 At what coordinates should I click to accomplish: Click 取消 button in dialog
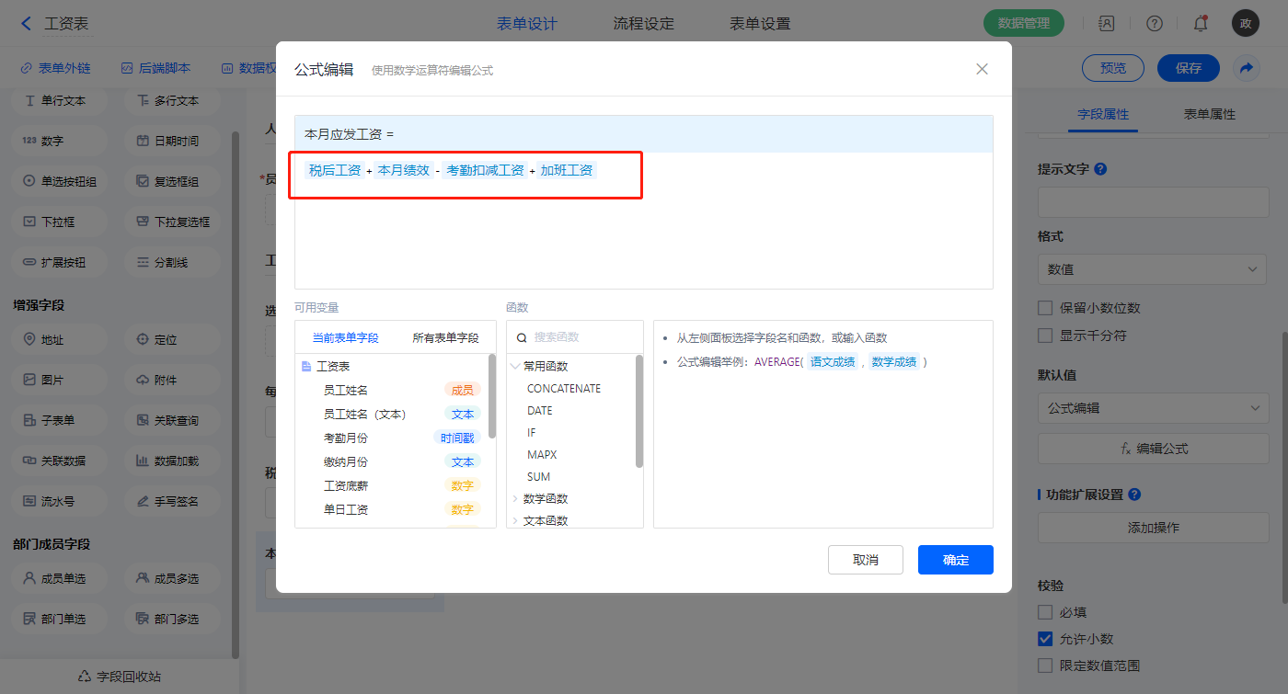coord(865,560)
